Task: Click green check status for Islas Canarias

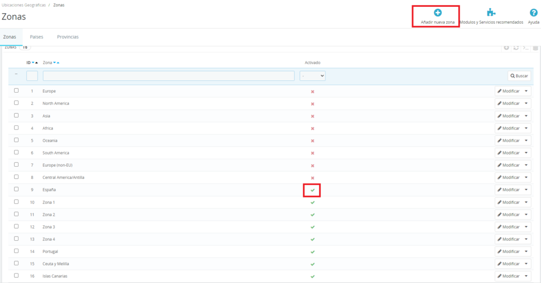Action: (x=313, y=277)
